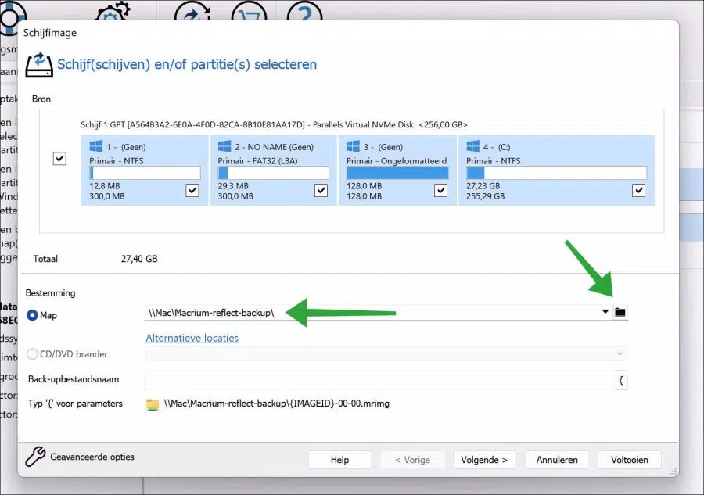Click the Volgende > button
704x495 pixels.
(x=484, y=460)
